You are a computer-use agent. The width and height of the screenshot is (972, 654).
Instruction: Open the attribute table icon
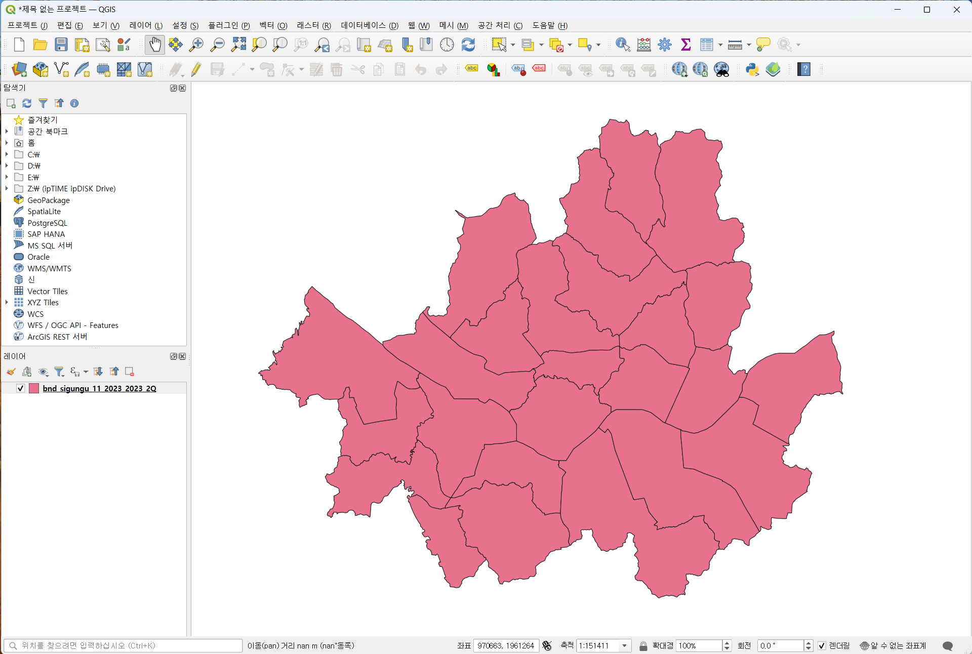[x=706, y=45]
